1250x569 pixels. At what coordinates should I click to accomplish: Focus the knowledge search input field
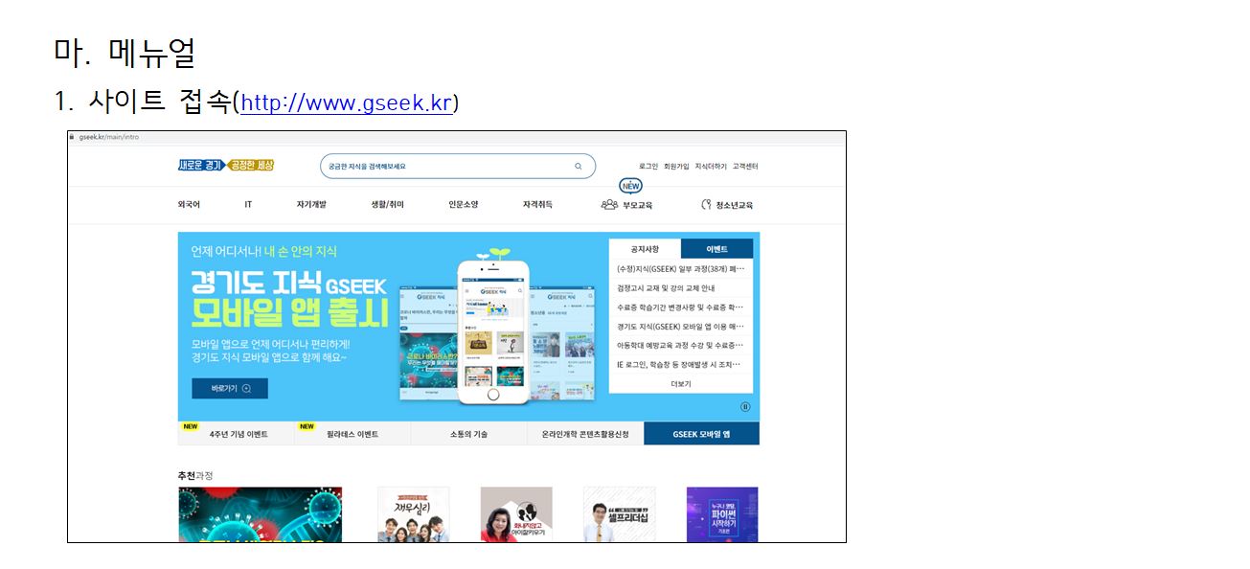click(458, 167)
